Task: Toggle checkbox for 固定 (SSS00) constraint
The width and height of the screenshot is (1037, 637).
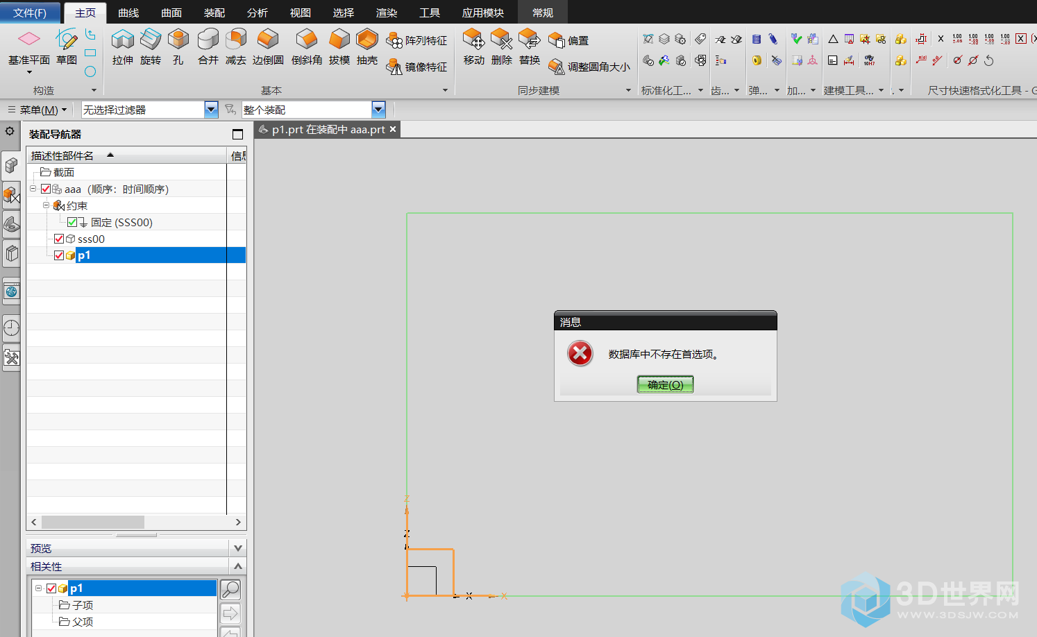Action: (x=72, y=222)
